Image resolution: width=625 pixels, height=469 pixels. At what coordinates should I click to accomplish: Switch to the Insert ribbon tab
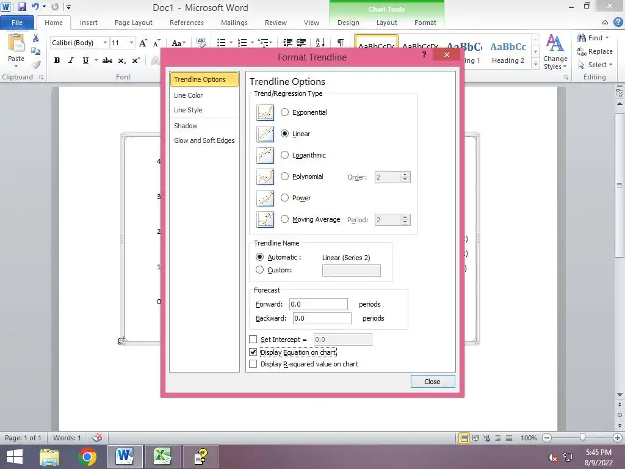point(89,23)
